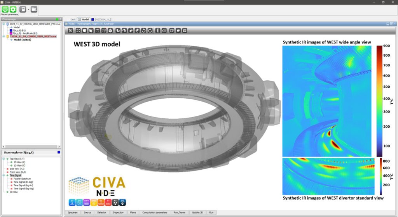
Task: Open the Flaws tab at the bottom
Action: tap(133, 212)
